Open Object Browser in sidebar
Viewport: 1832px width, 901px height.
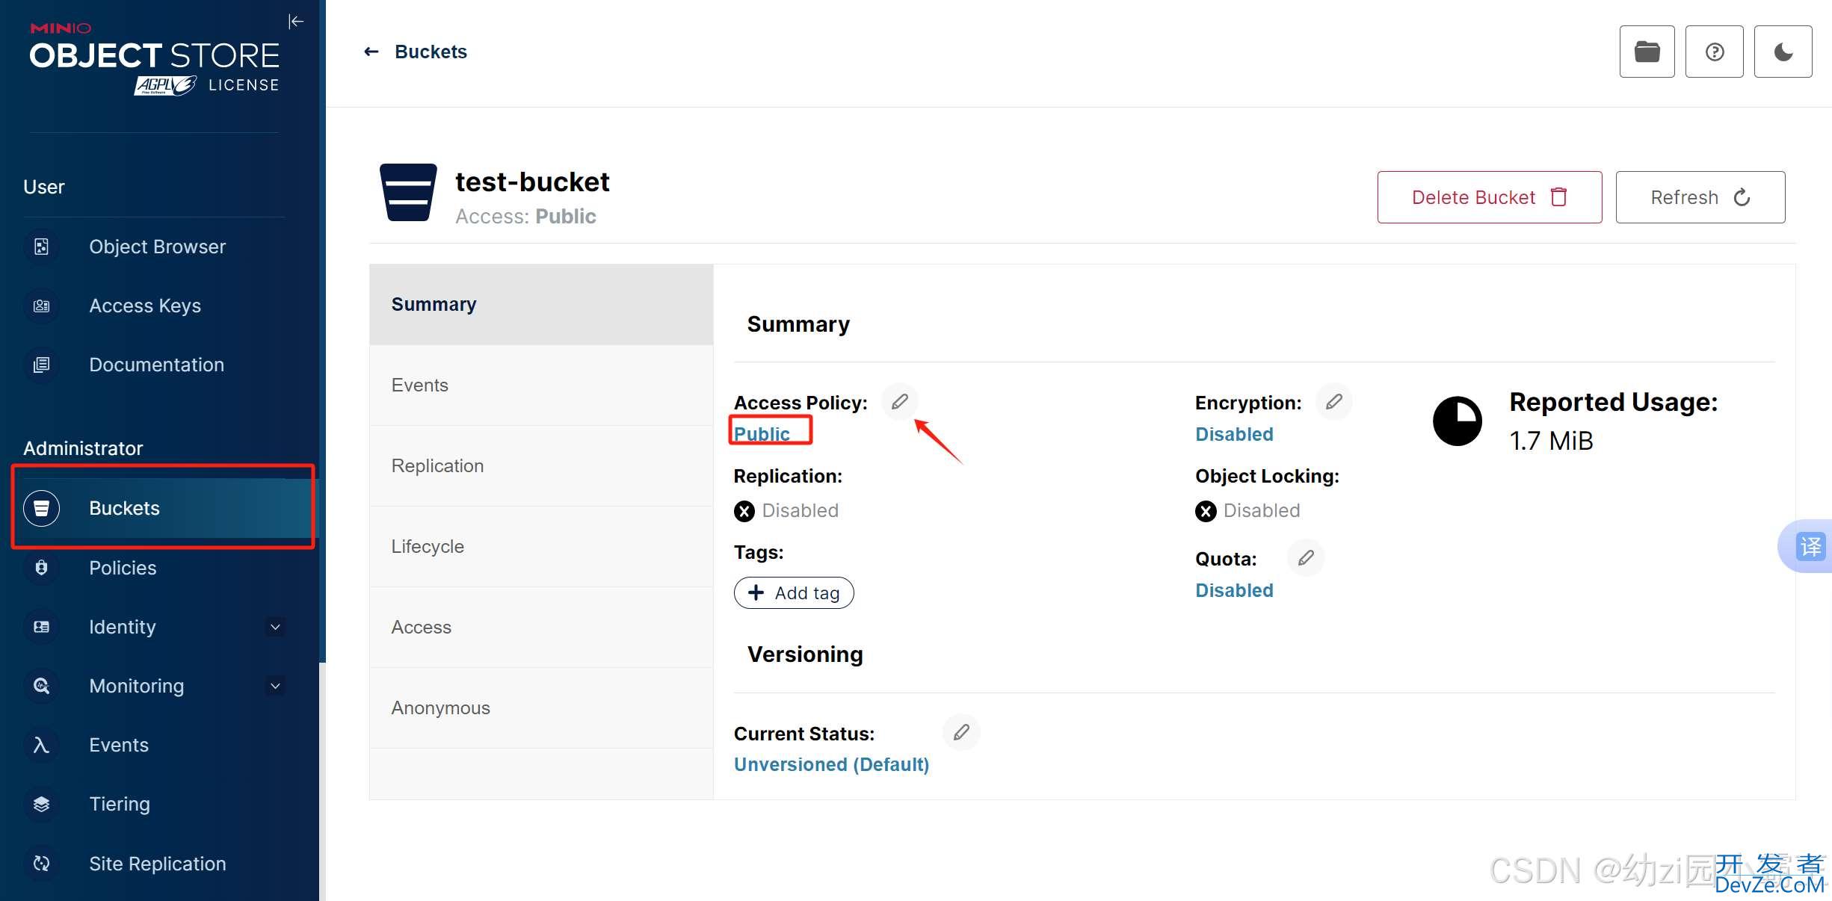click(155, 247)
